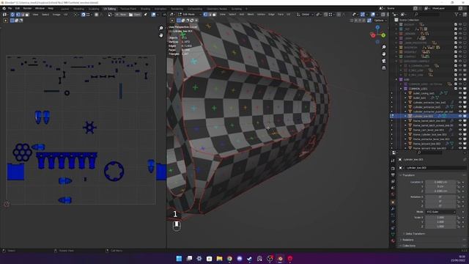
Task: Open the viewport Options dropdown
Action: [x=380, y=21]
